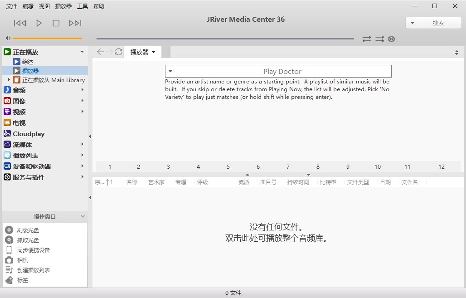Screen dimensions: 466x298
Task: Click the Cloudplay icon
Action: (7, 133)
